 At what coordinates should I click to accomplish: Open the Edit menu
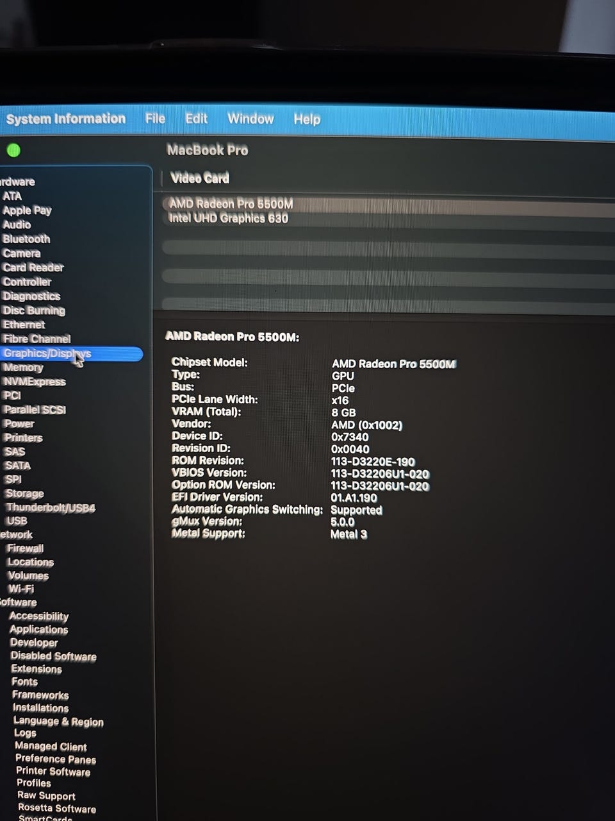[196, 119]
